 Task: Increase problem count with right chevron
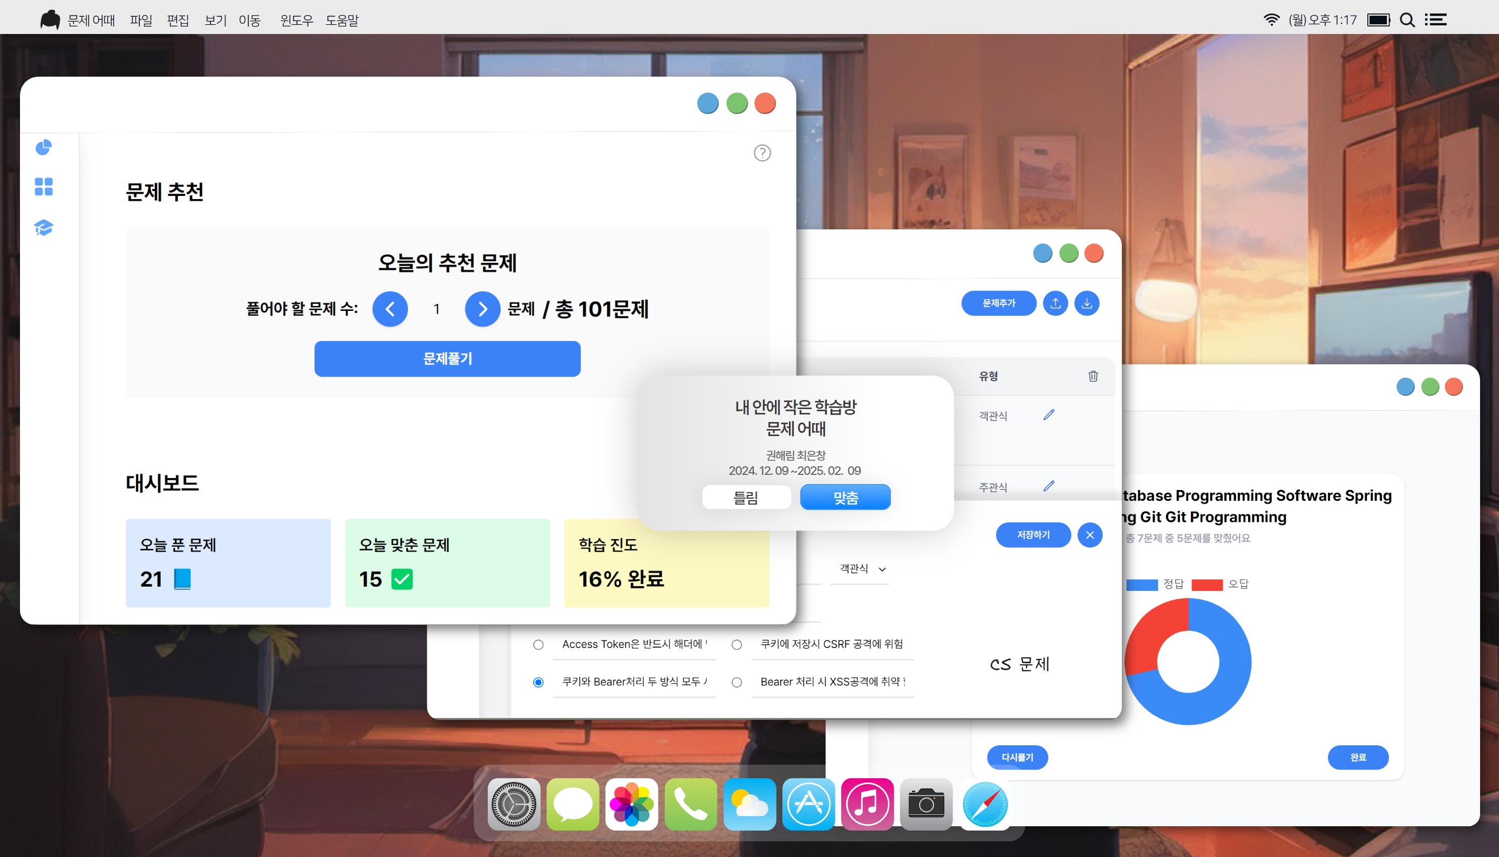[482, 309]
